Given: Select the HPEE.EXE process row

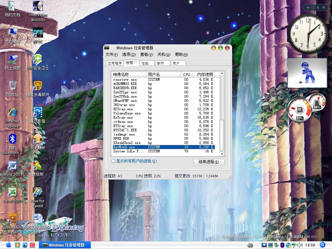Looking at the screenshot, I should (x=164, y=139).
